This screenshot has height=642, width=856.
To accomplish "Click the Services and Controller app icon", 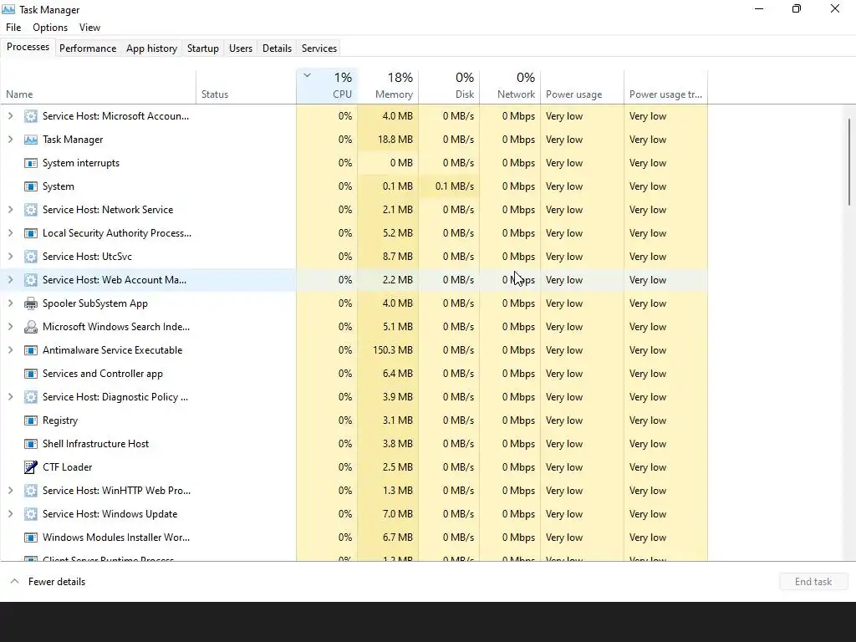I will [31, 374].
